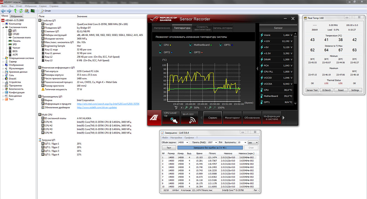
Task: Click the Vcore lightning sensor icon
Action: click(262, 35)
